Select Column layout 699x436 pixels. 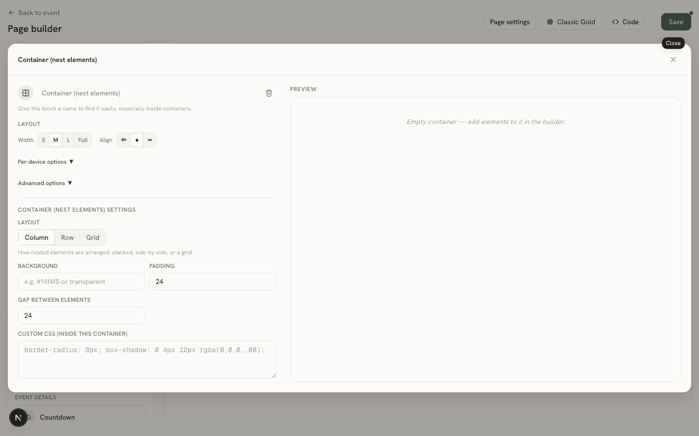point(37,237)
